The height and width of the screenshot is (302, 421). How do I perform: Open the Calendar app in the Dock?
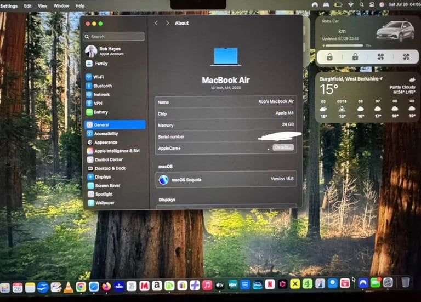(x=17, y=288)
